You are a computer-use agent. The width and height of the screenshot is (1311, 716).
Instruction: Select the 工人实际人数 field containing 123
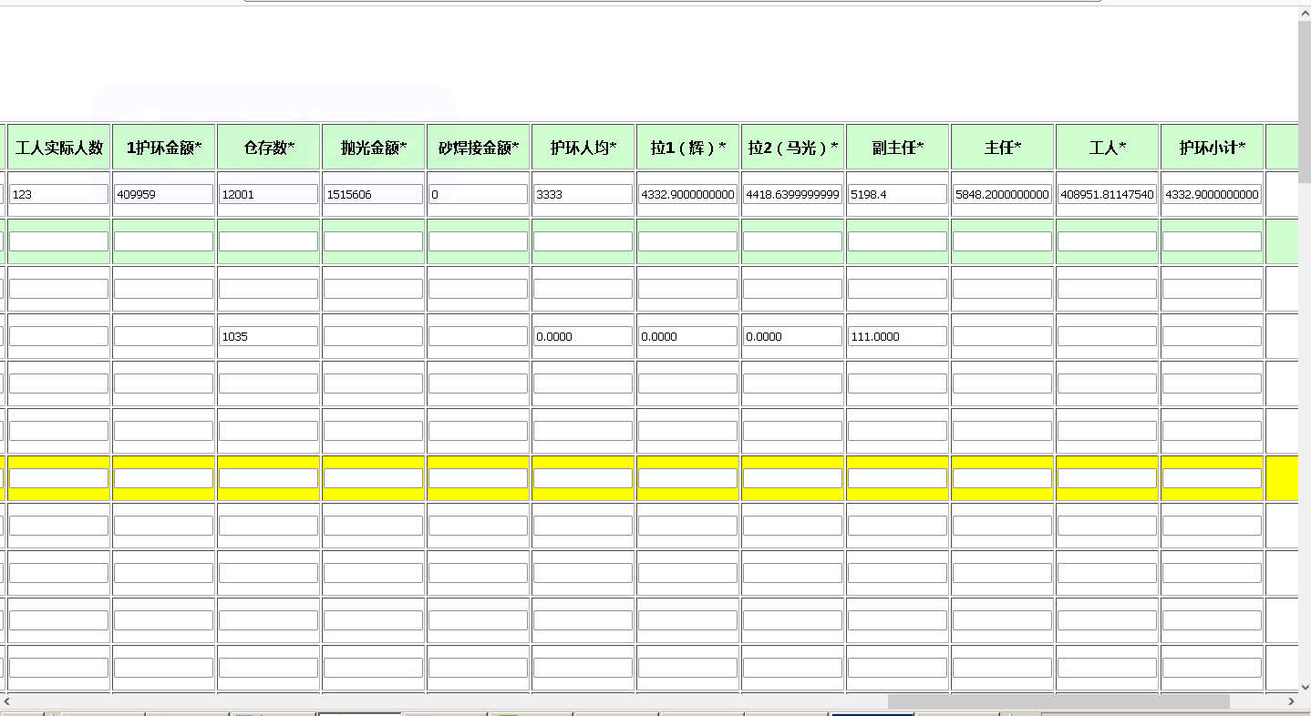(58, 194)
